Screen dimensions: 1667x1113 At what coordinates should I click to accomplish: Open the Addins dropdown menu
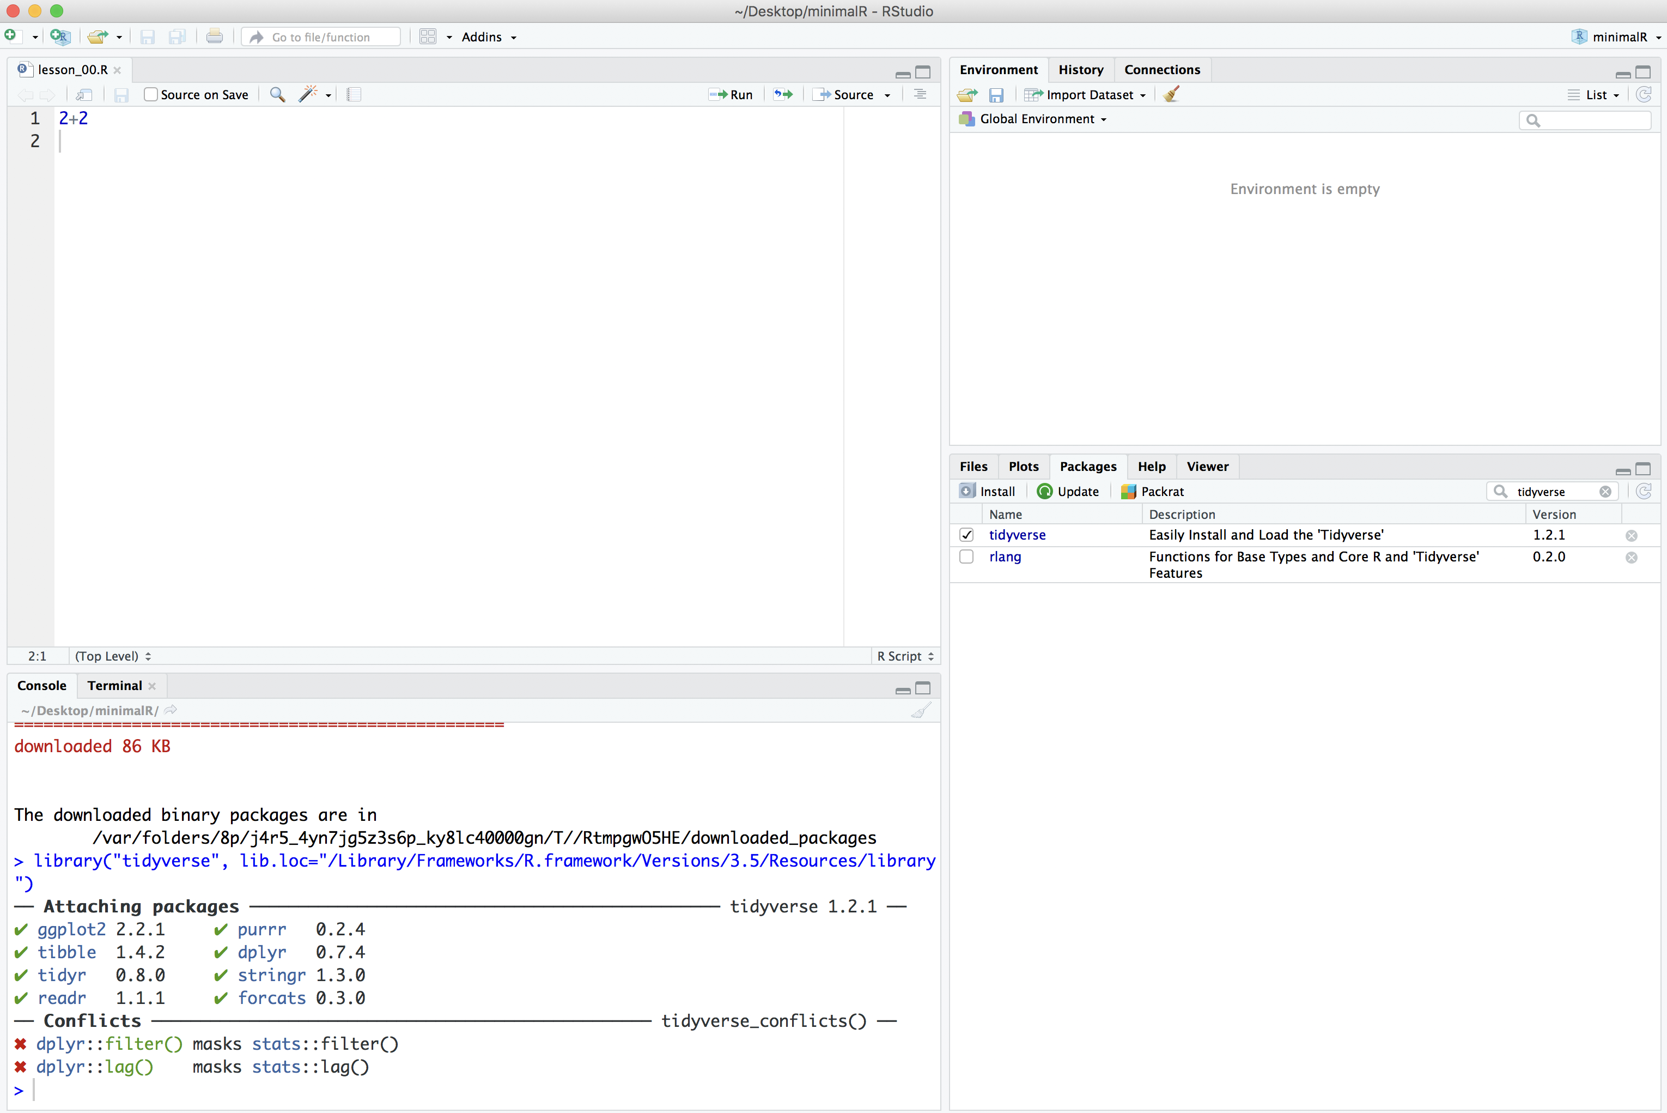pos(488,37)
